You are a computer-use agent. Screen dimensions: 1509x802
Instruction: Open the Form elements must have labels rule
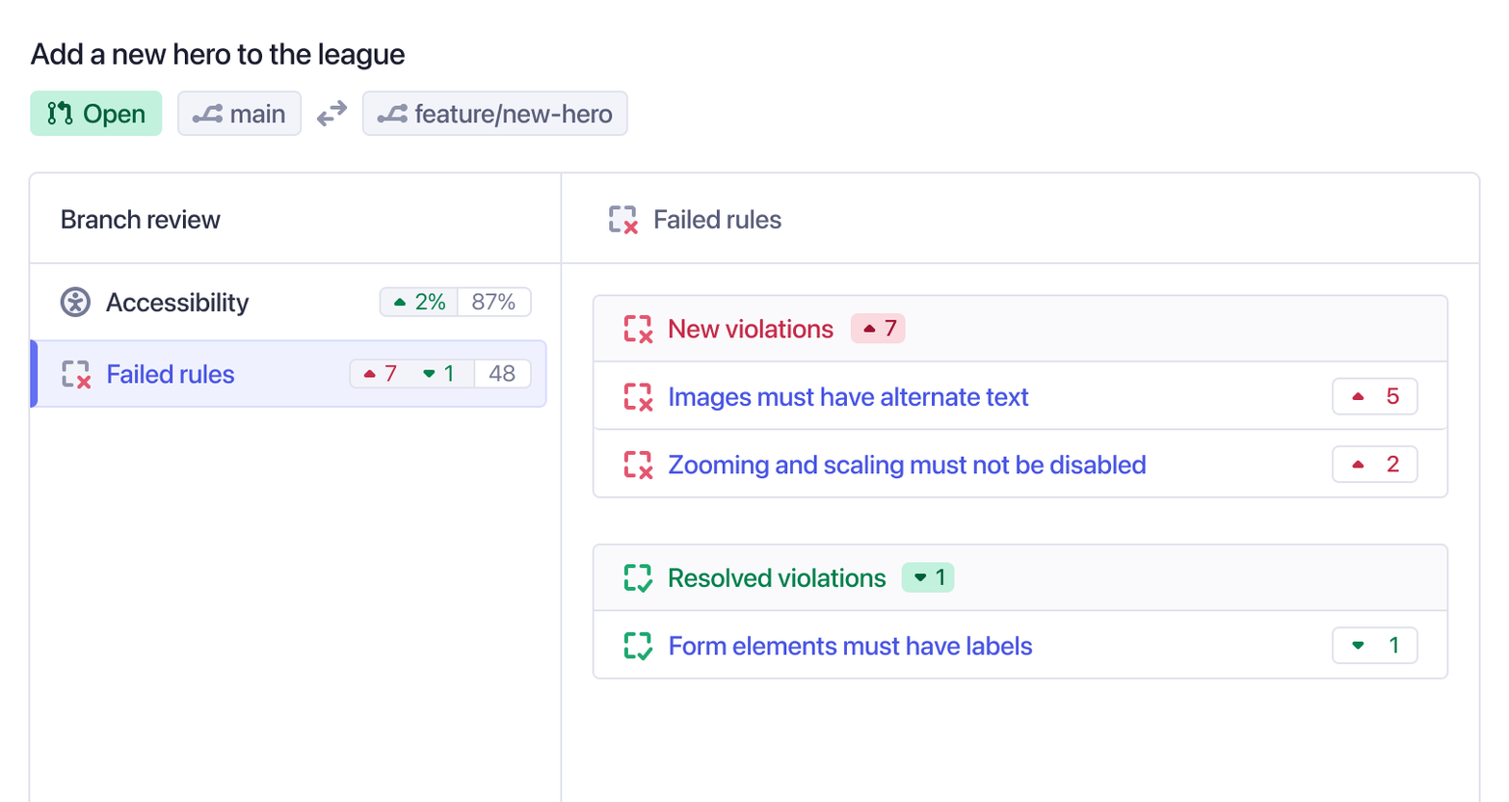[x=850, y=646]
